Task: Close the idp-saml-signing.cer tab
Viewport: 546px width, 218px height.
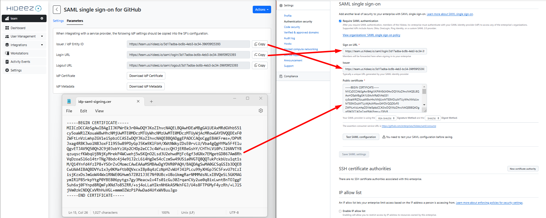Action: [138, 101]
